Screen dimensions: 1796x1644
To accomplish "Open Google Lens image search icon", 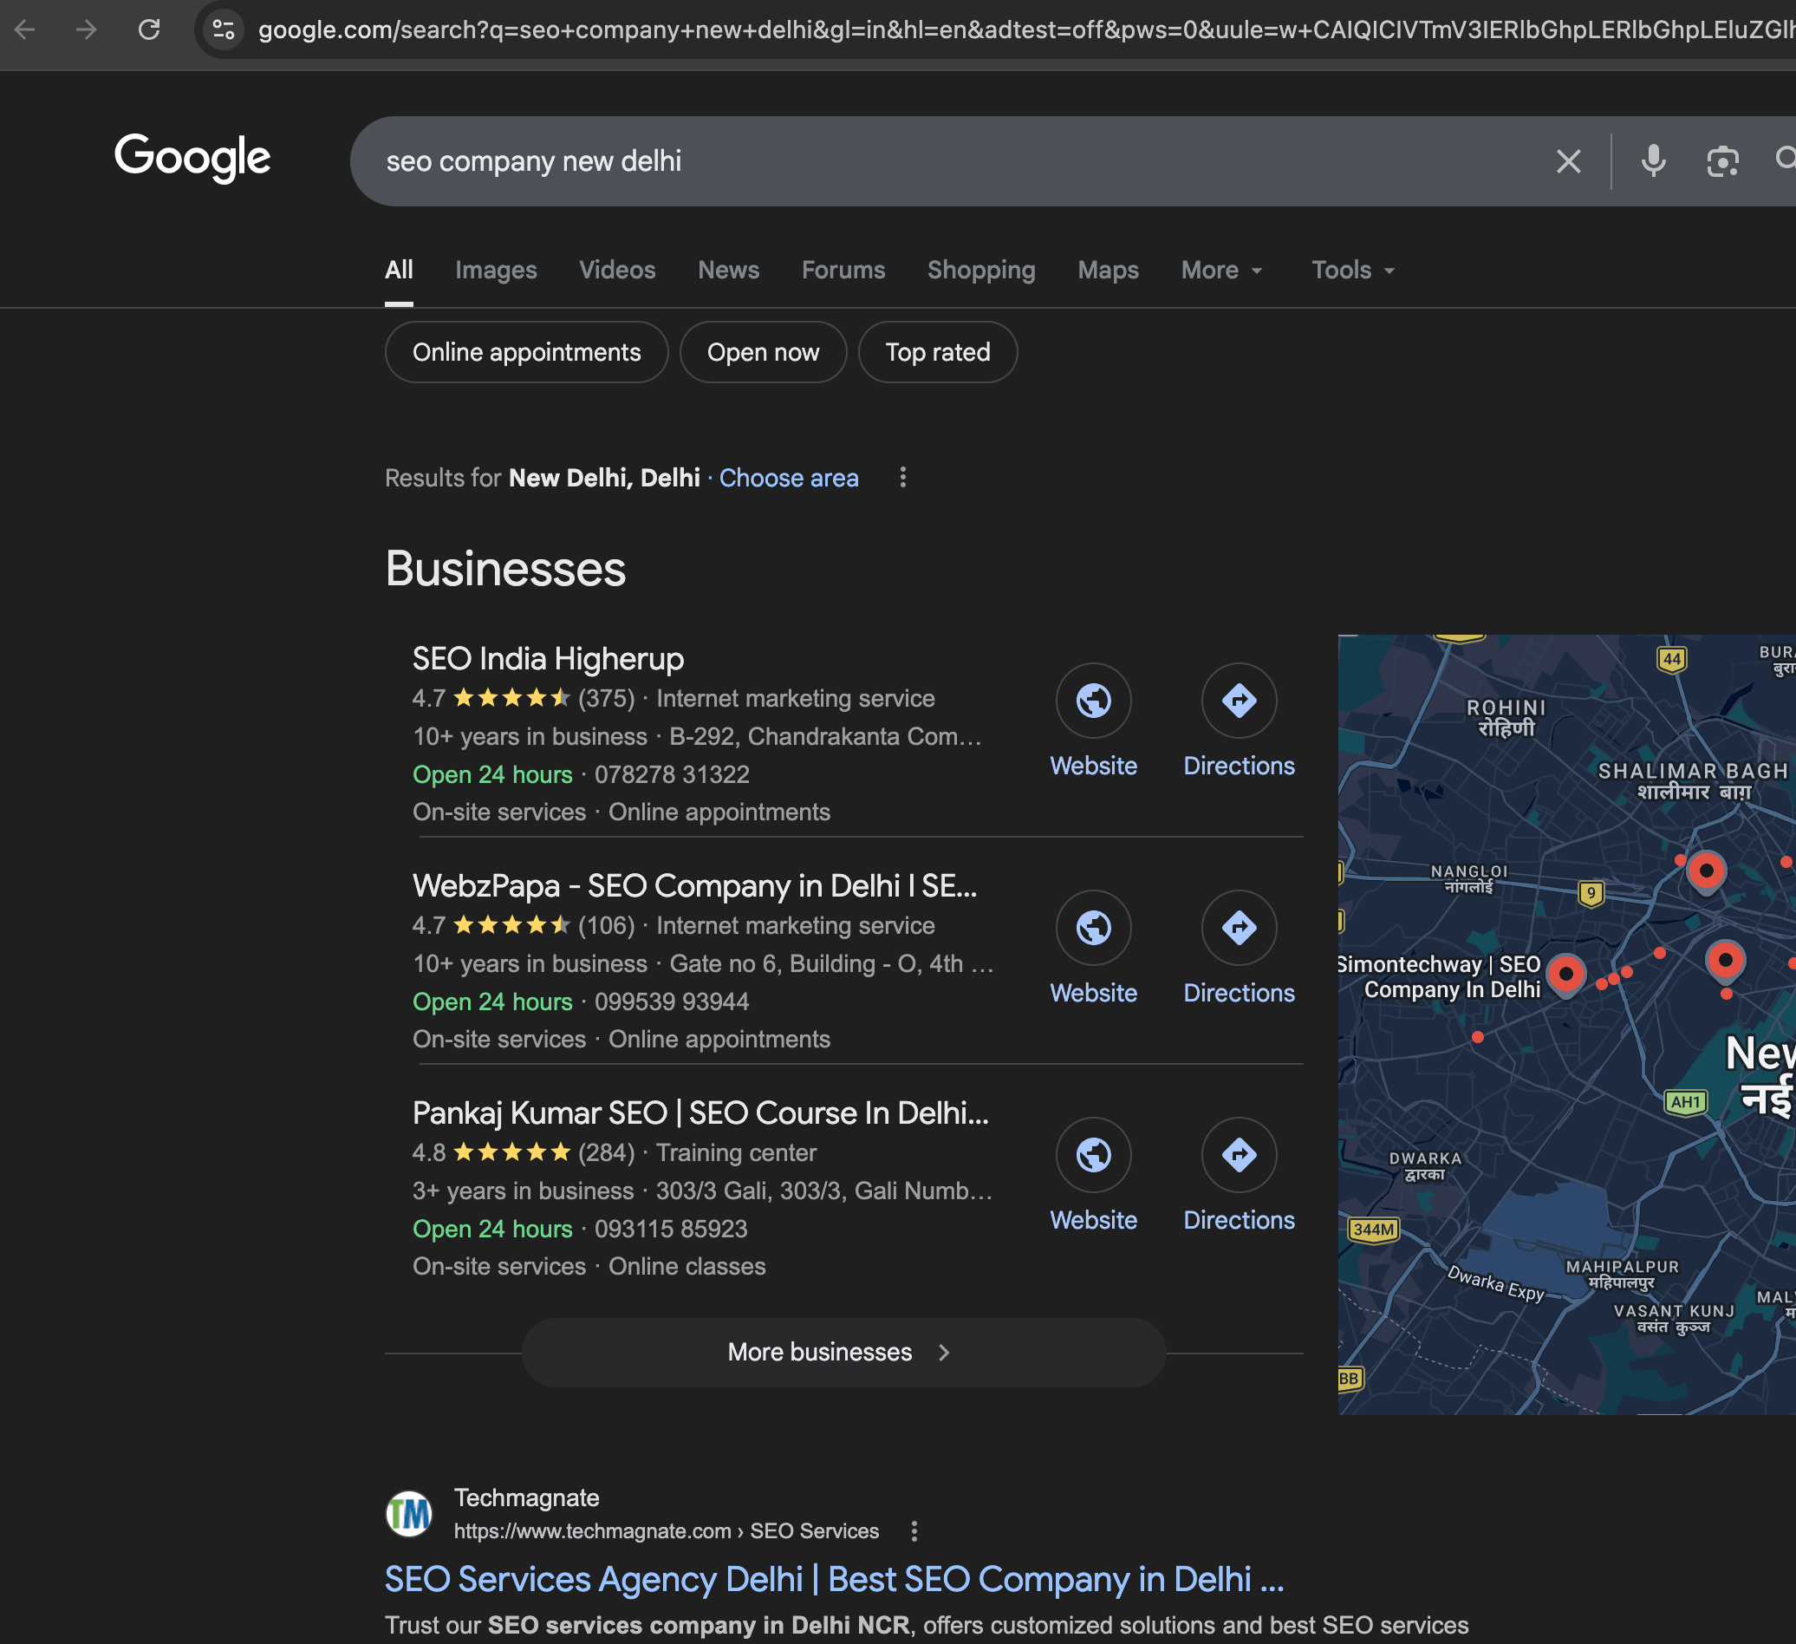I will point(1722,161).
